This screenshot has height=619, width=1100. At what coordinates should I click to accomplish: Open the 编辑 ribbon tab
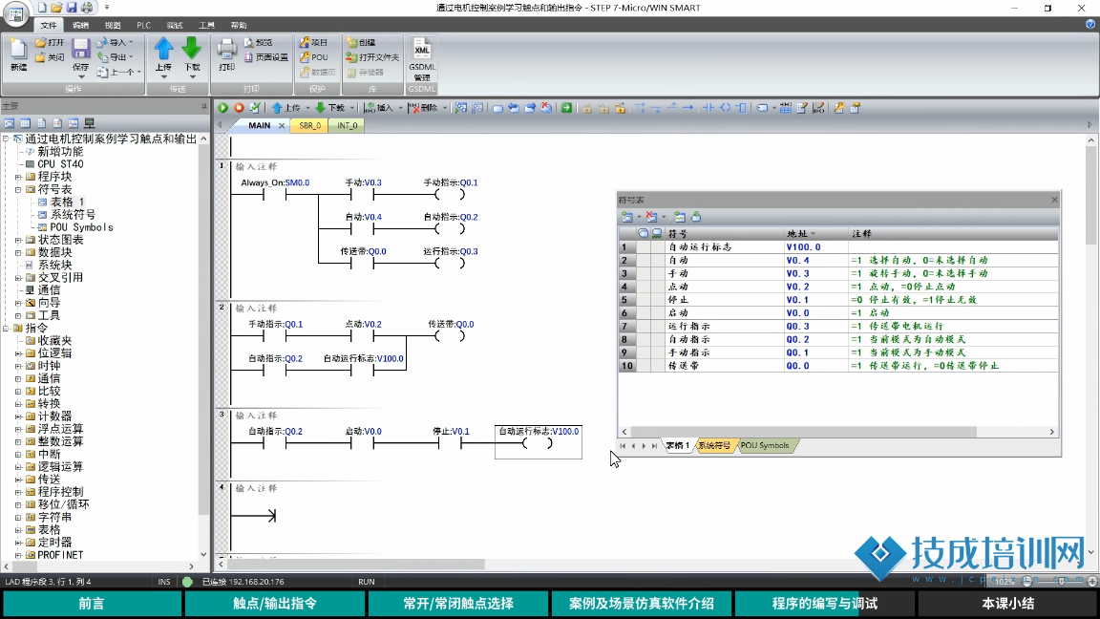coord(80,25)
